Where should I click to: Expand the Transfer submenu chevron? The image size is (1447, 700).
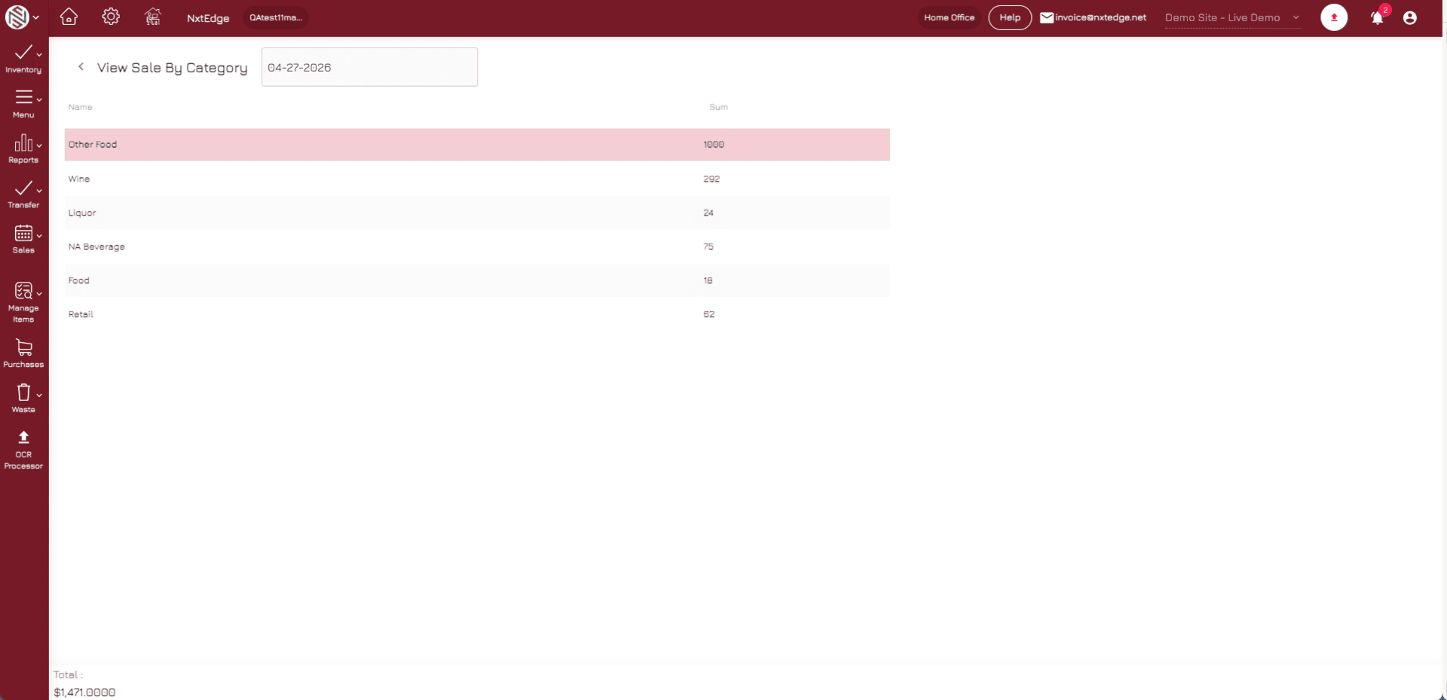(x=39, y=190)
